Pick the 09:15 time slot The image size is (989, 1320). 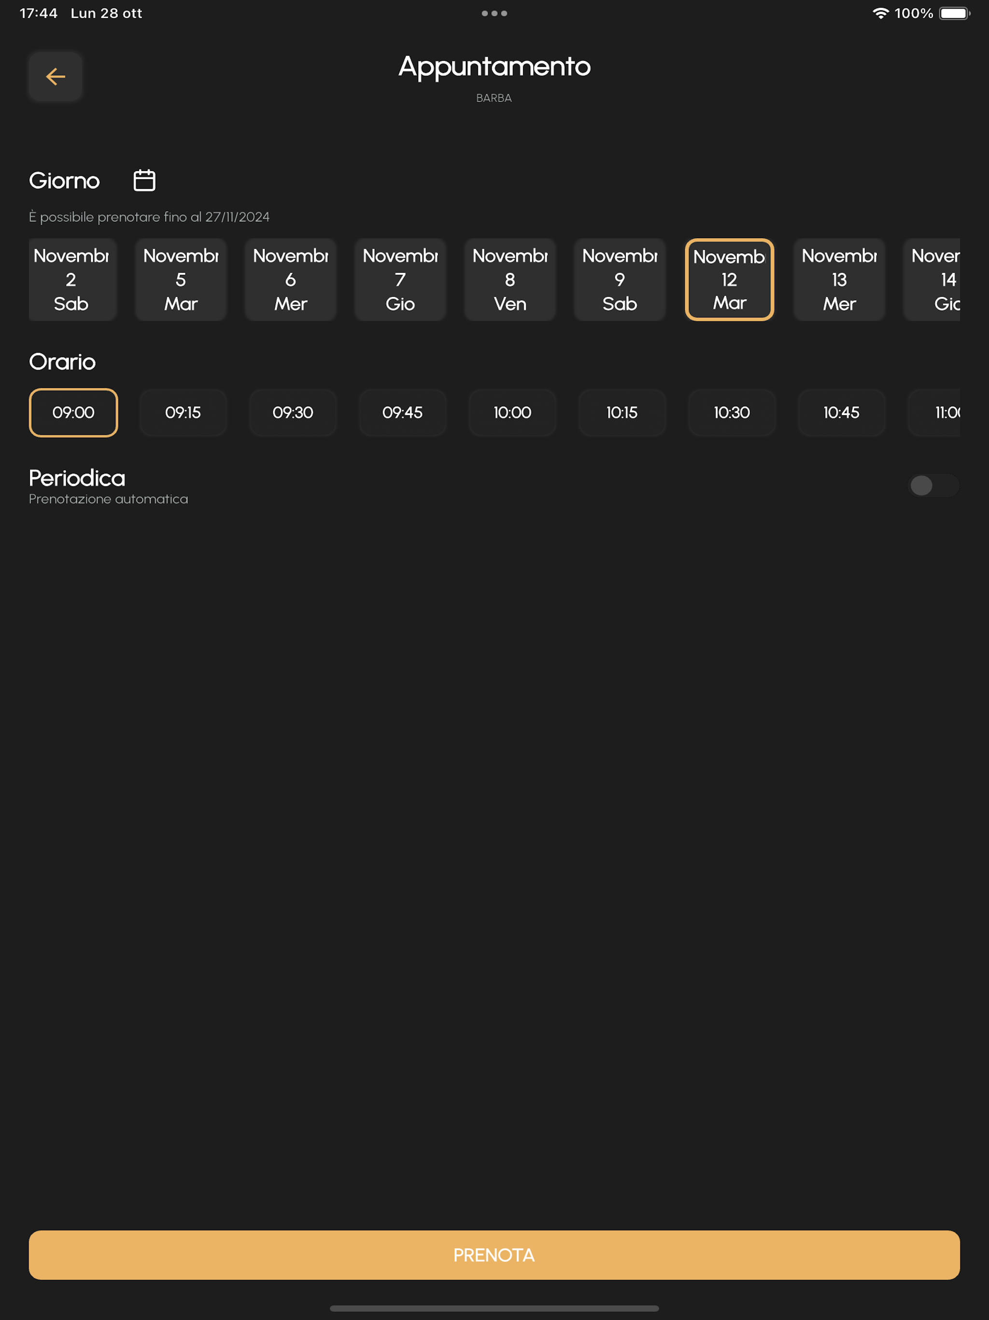(183, 412)
